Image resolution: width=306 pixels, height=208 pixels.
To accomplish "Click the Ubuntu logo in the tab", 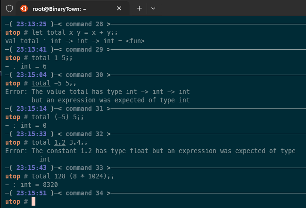I will coord(24,8).
